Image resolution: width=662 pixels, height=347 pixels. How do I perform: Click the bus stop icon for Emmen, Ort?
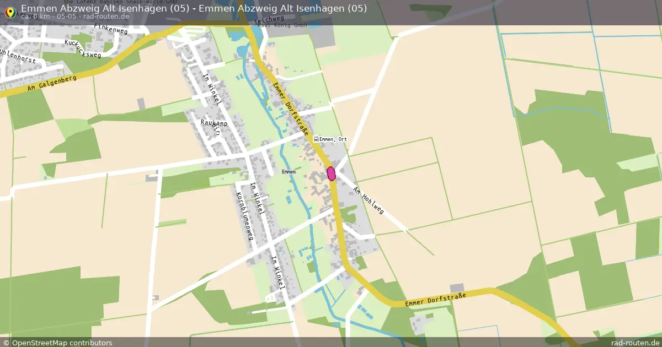(316, 139)
